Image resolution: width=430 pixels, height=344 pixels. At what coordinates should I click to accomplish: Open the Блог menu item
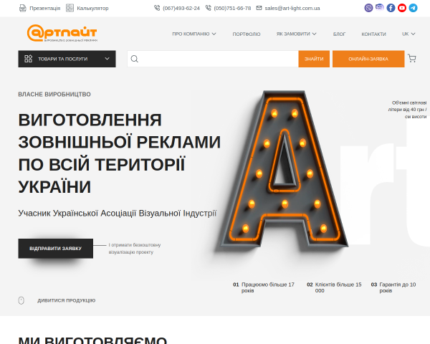pos(339,34)
